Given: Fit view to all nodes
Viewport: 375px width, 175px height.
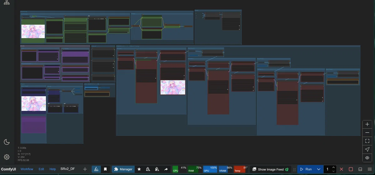Looking at the screenshot, I should point(367,141).
